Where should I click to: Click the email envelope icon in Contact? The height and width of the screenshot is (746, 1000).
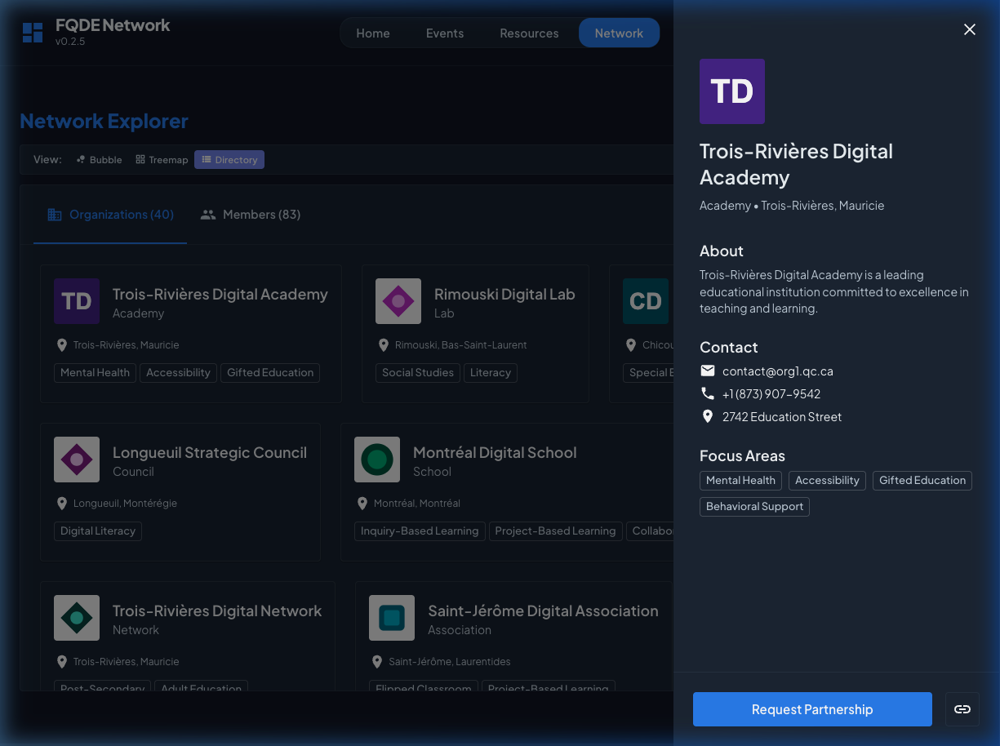point(708,371)
